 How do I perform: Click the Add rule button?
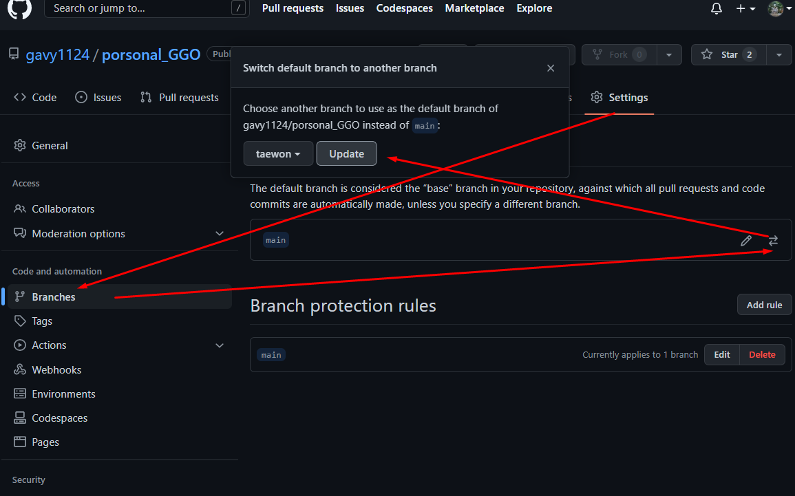tap(764, 305)
